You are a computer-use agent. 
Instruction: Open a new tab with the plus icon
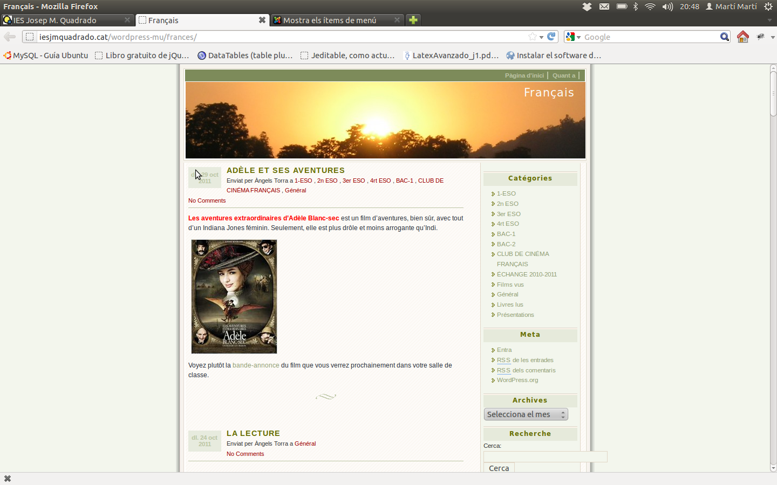click(x=413, y=20)
